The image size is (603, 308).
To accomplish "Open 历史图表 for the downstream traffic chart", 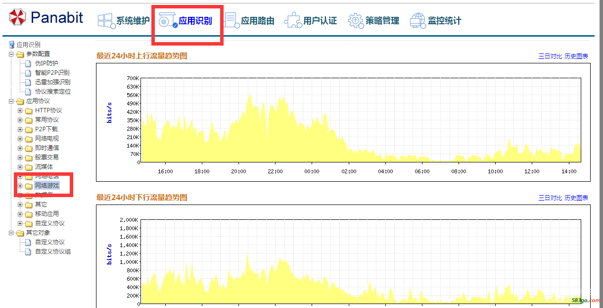I will click(x=576, y=198).
